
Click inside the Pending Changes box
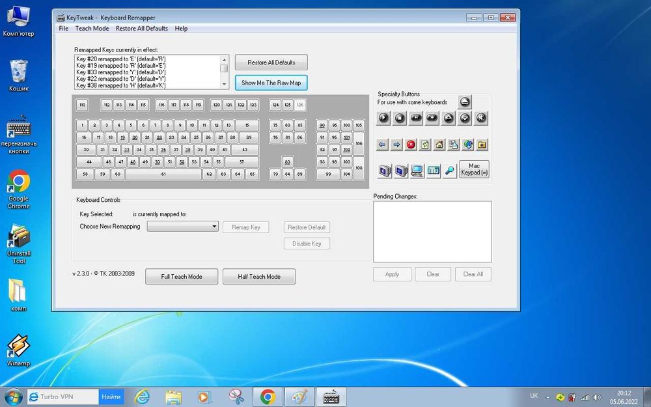point(432,232)
